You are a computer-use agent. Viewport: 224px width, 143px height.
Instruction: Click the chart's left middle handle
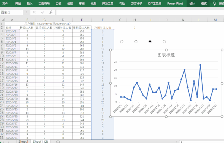pos(110,83)
